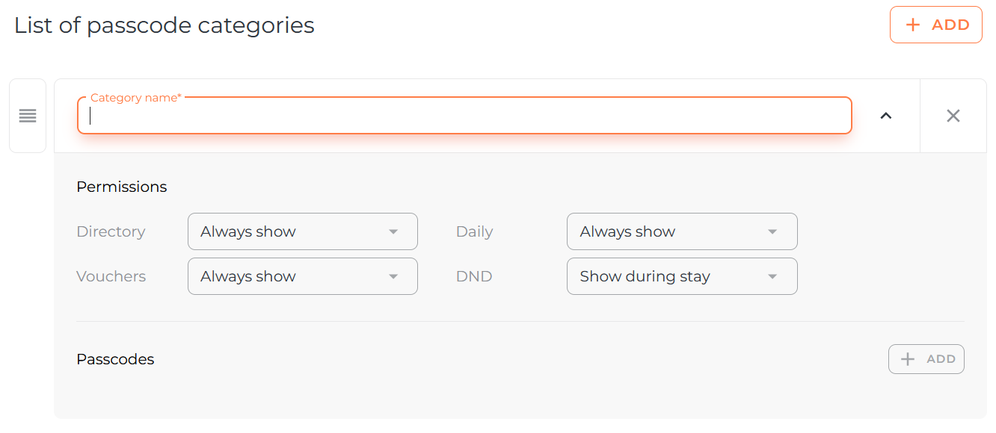Click the DND dropdown arrow icon
This screenshot has height=433, width=996.
pos(772,277)
